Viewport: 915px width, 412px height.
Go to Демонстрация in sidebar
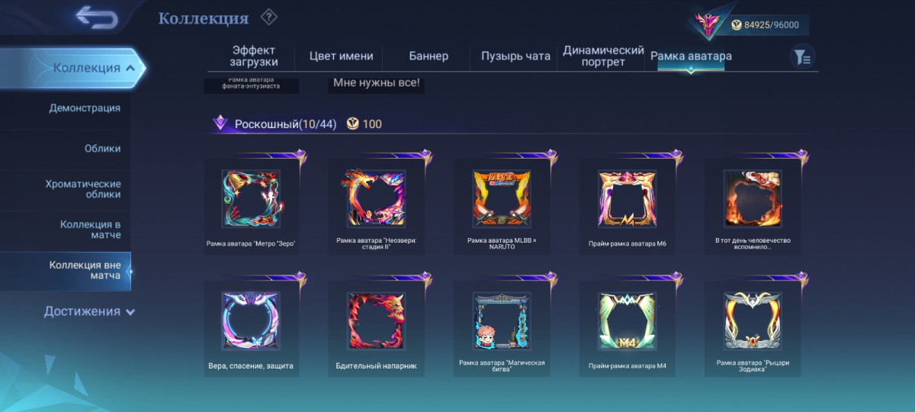[85, 108]
